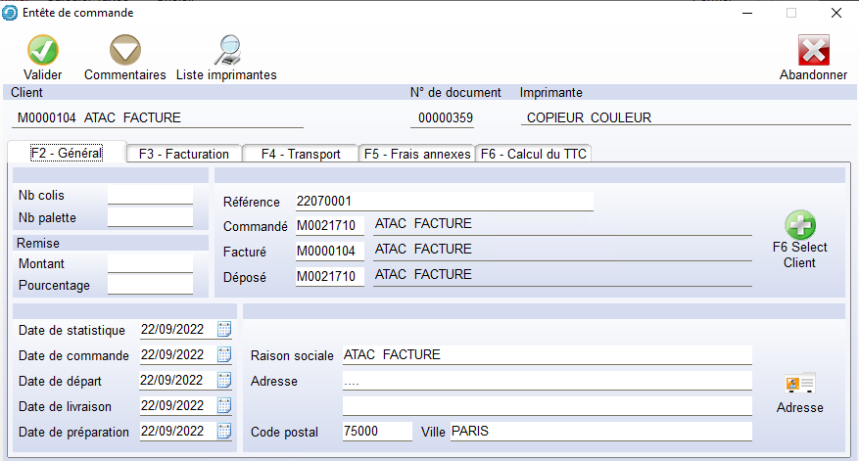Image resolution: width=859 pixels, height=461 pixels.
Task: Open the F5 - Frais annexes tab
Action: tap(416, 154)
